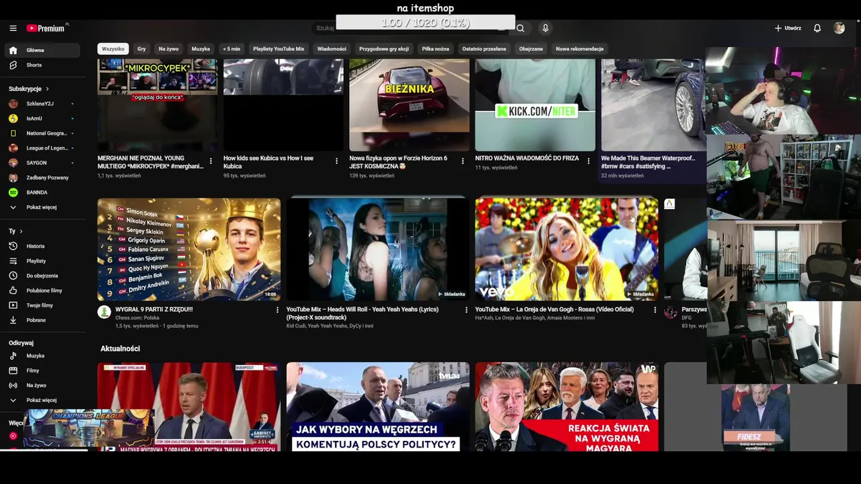This screenshot has width=861, height=484.
Task: Open the notifications bell
Action: (817, 28)
